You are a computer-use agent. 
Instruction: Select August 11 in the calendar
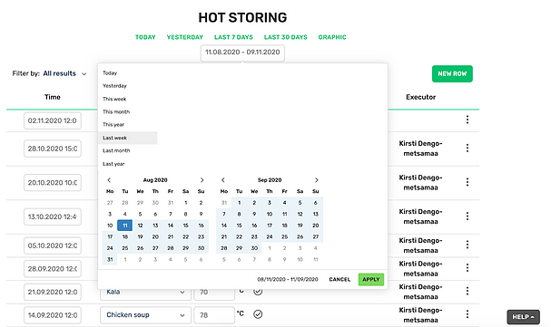coord(124,226)
